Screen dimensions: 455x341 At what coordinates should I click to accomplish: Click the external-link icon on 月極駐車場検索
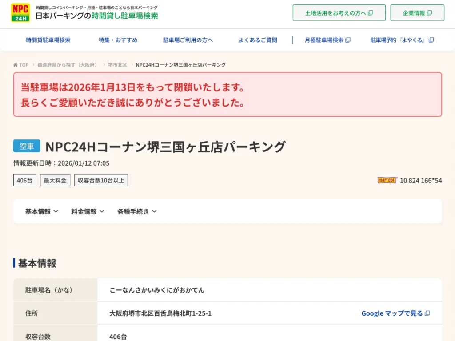pos(348,40)
